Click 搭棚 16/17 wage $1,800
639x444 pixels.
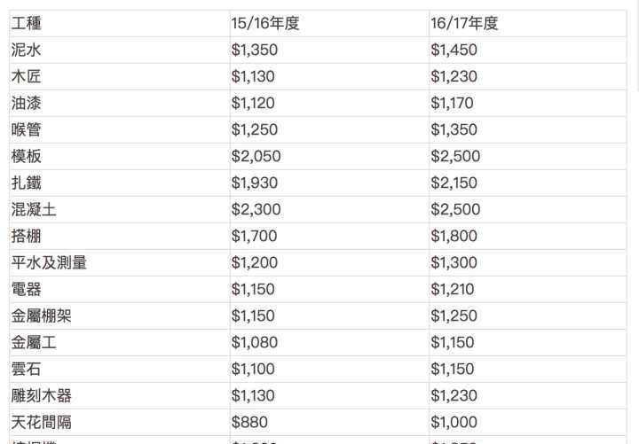pos(454,237)
